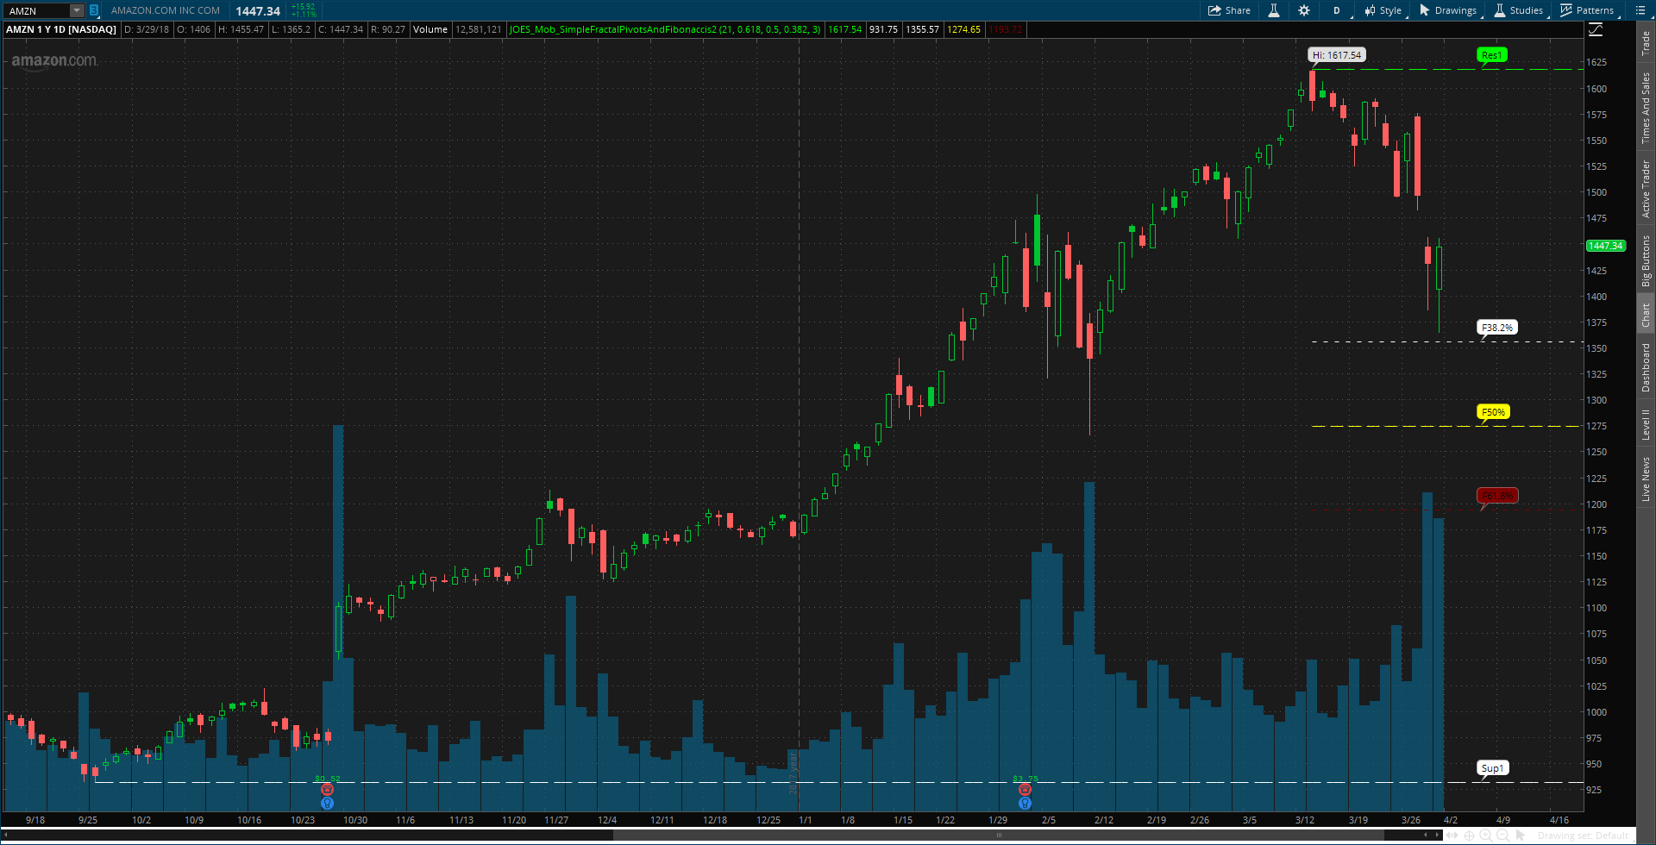Open the Edit Studies flask icon
The height and width of the screenshot is (845, 1656).
[x=1274, y=10]
